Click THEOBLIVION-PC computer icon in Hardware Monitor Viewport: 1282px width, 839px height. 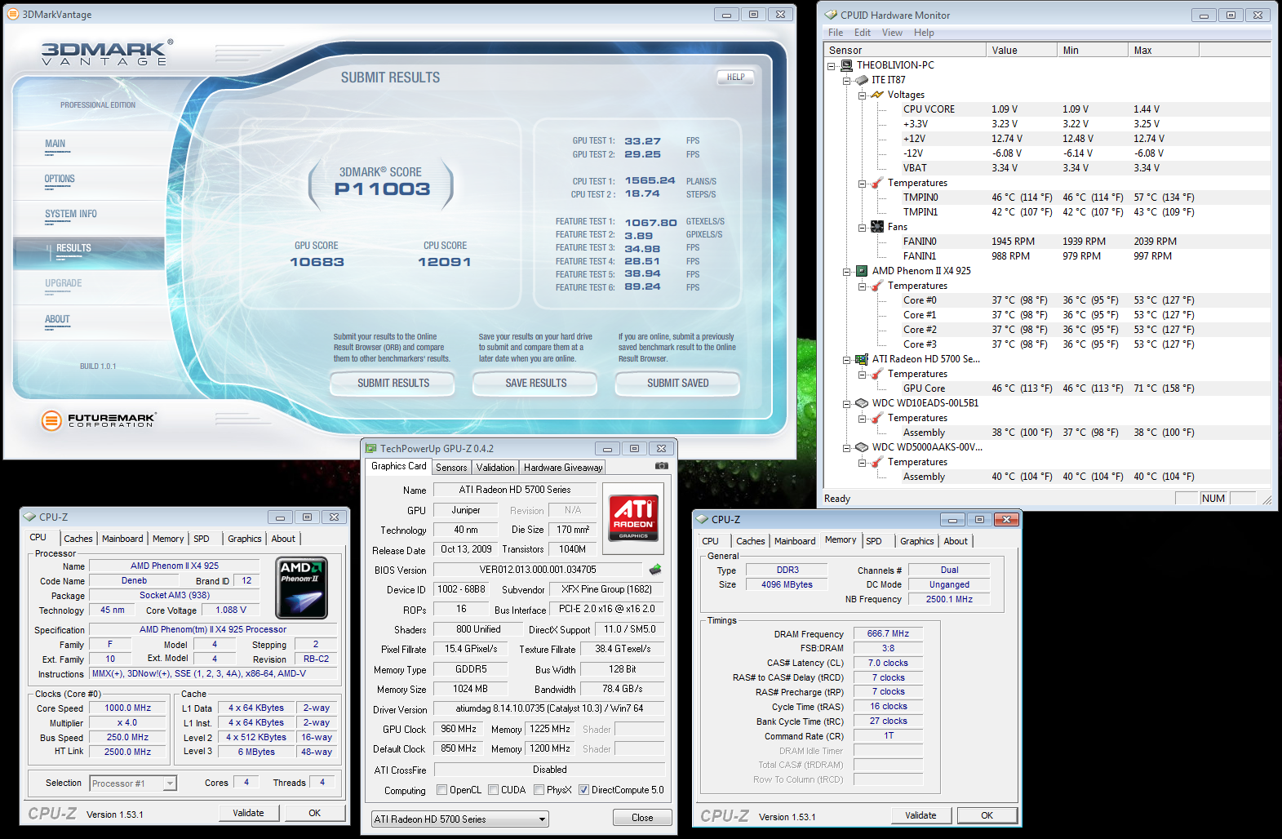click(847, 65)
